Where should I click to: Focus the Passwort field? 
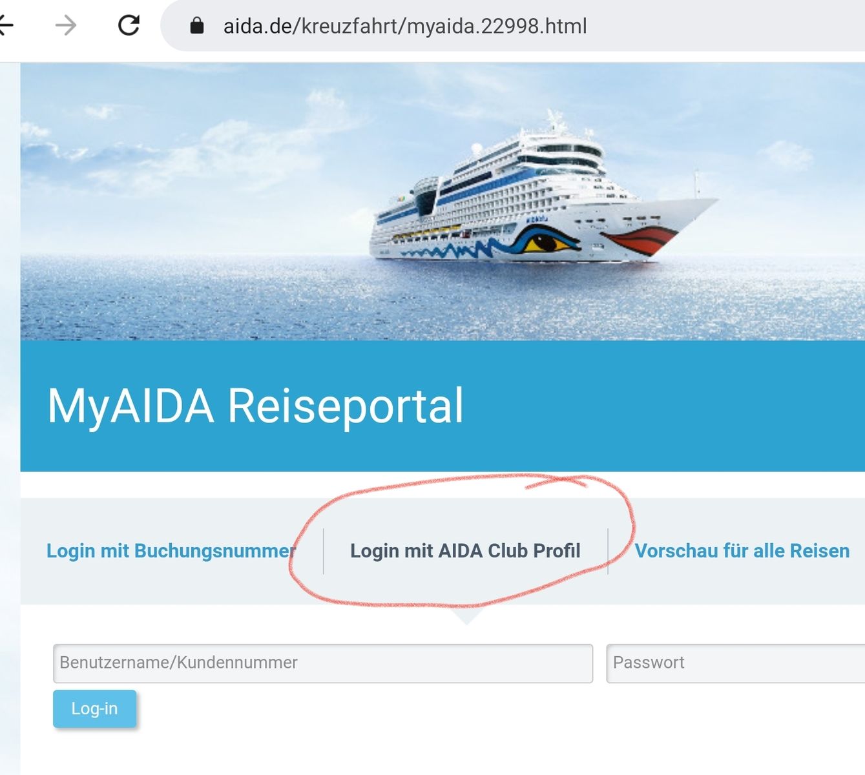click(x=736, y=663)
